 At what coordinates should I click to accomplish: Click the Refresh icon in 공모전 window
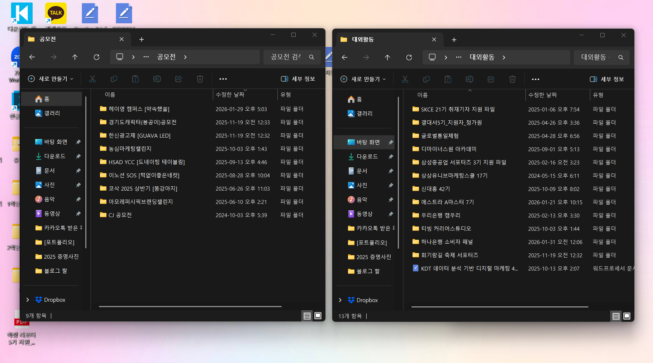click(96, 57)
